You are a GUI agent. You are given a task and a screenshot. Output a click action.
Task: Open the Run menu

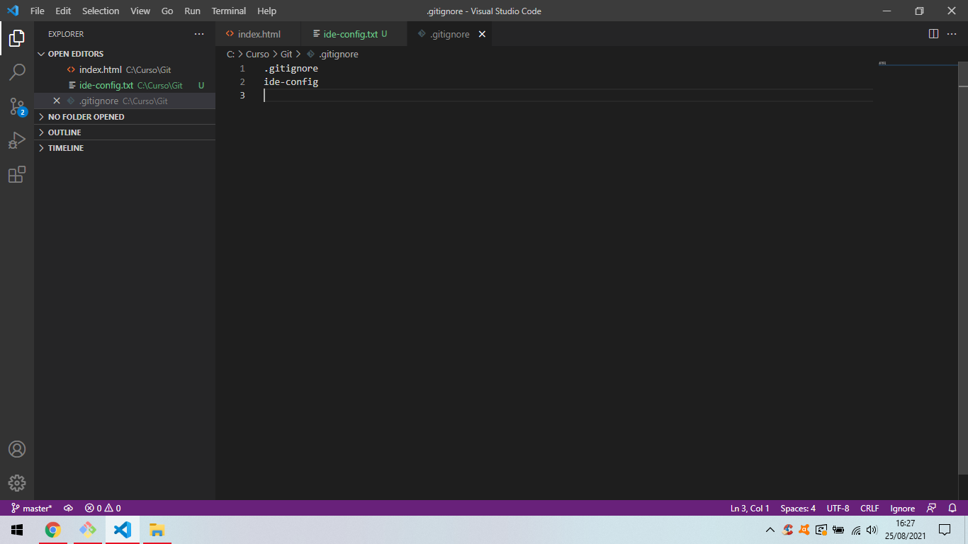(x=192, y=11)
